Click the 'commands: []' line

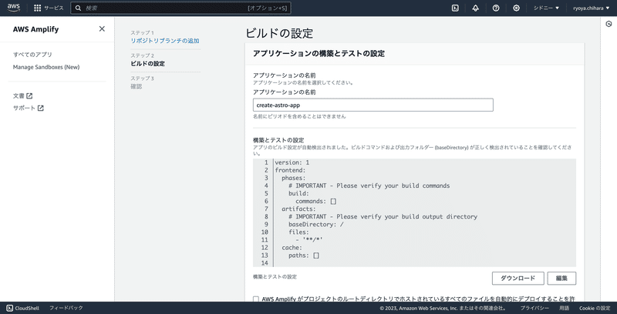coord(316,202)
